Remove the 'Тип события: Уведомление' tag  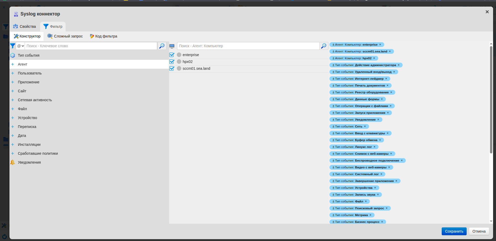point(378,120)
